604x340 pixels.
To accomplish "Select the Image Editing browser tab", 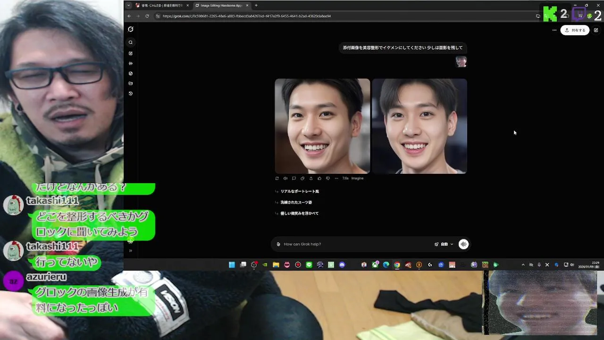I will (221, 6).
